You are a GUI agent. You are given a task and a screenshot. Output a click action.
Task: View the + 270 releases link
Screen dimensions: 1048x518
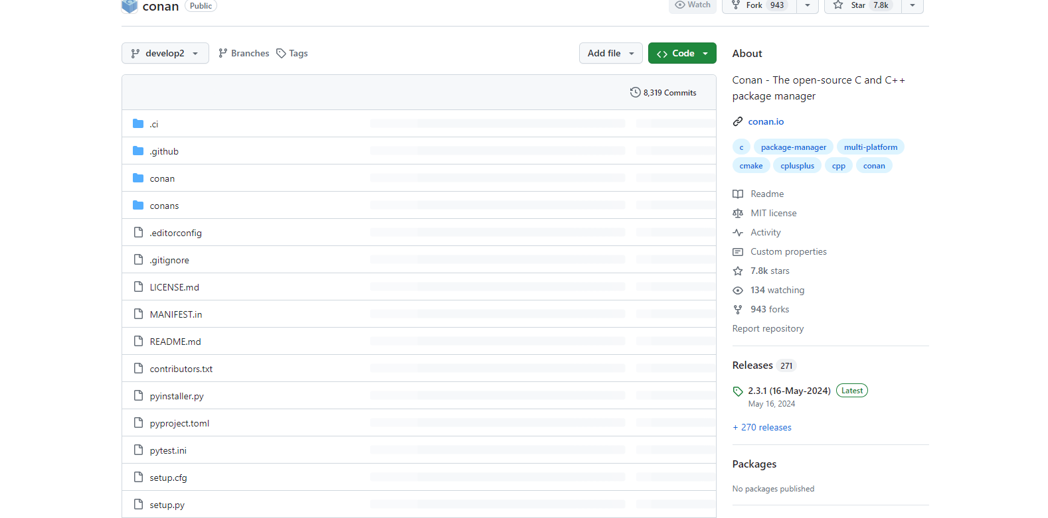762,427
